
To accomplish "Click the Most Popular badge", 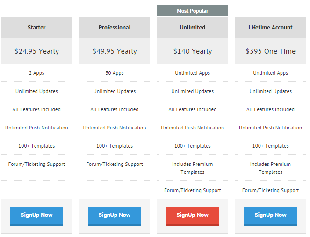I will 192,11.
